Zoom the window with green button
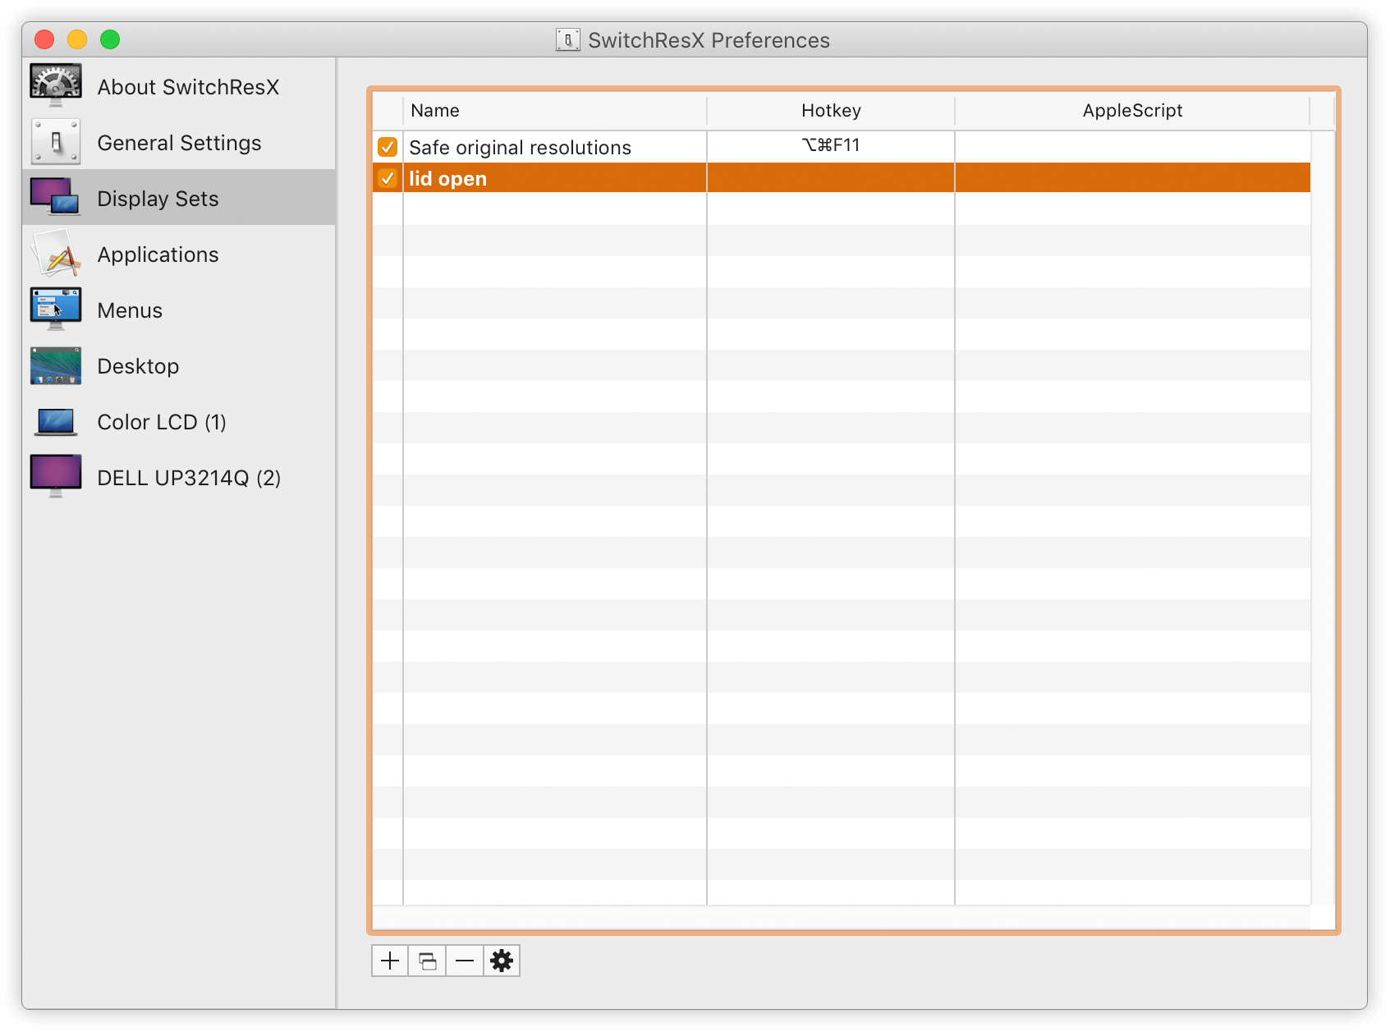1390x1032 pixels. pyautogui.click(x=110, y=39)
